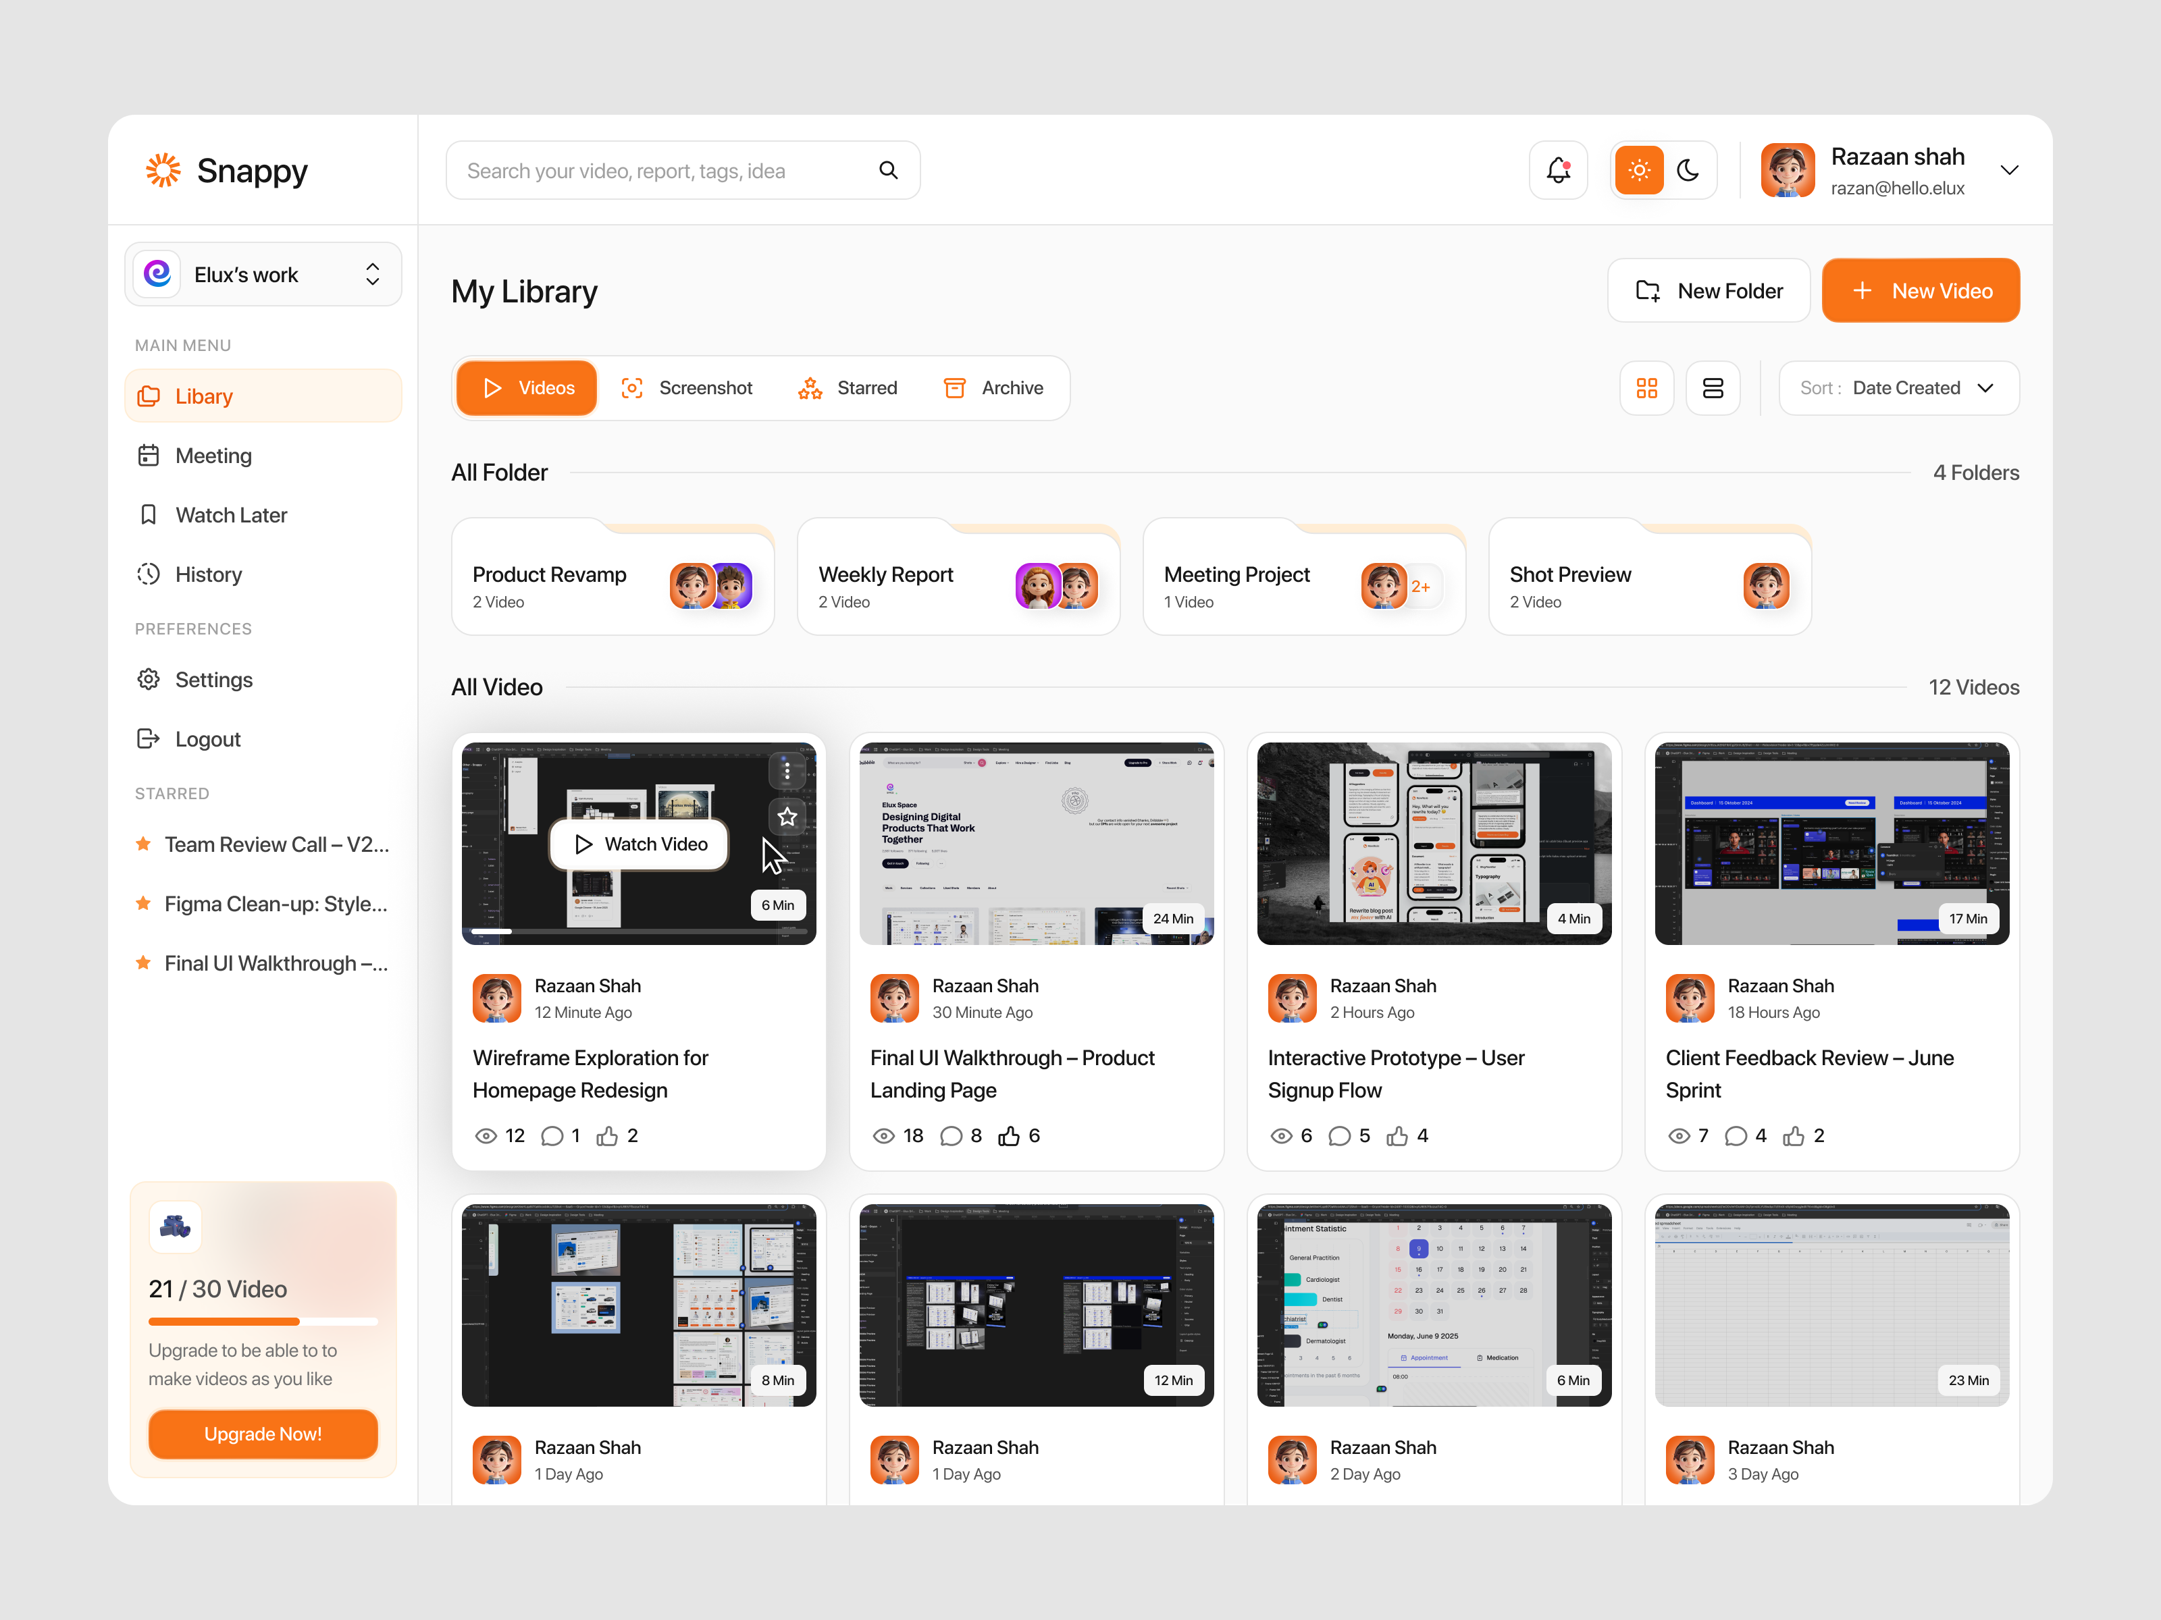This screenshot has width=2161, height=1620.
Task: Star the Wireframe Exploration video
Action: (787, 817)
